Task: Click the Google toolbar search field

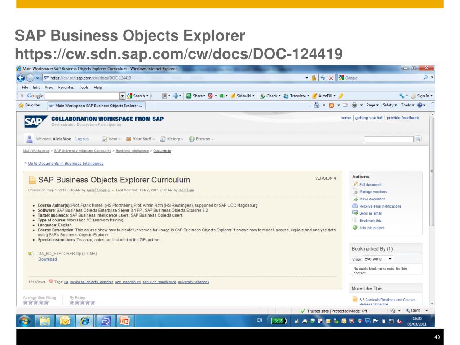Action: 82,96
